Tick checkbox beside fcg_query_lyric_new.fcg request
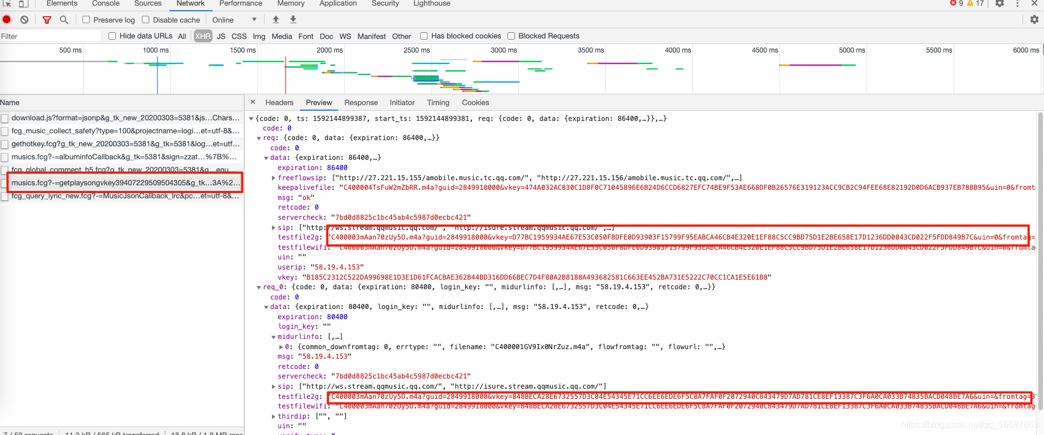 pos(5,197)
